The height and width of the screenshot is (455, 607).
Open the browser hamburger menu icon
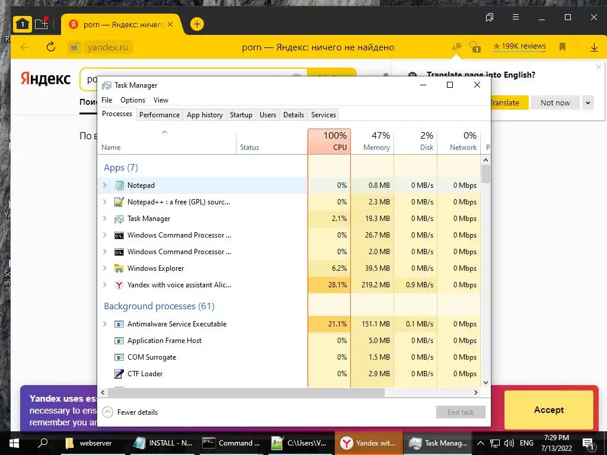[x=516, y=17]
